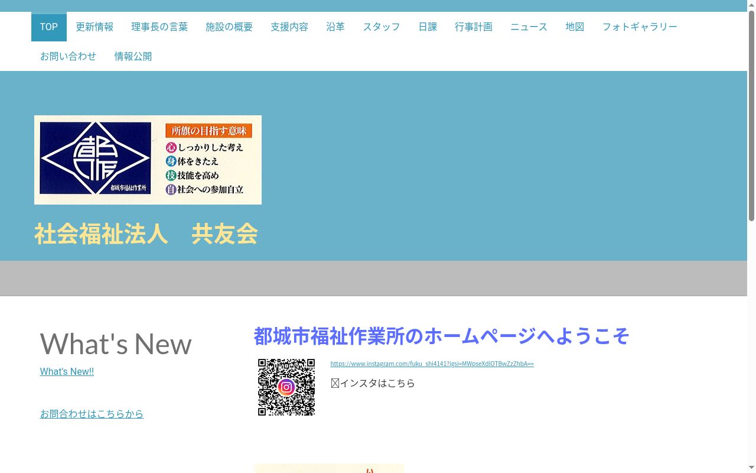Go to ニュース page

tap(529, 27)
